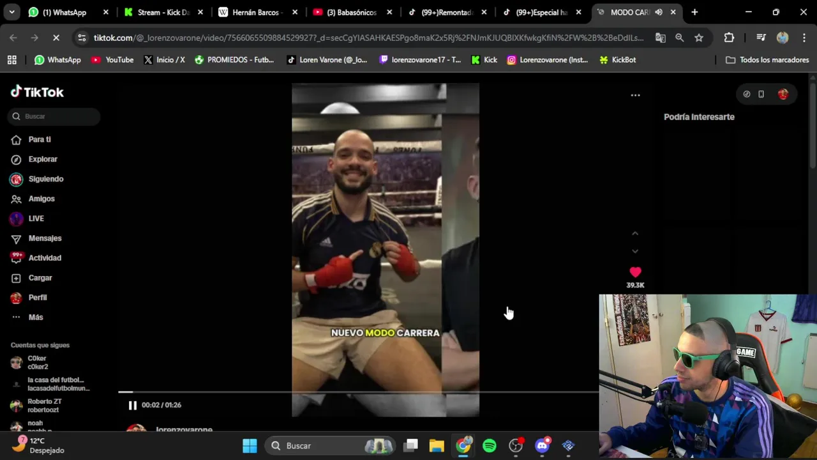Image resolution: width=817 pixels, height=460 pixels.
Task: View site information icon
Action: (x=82, y=38)
